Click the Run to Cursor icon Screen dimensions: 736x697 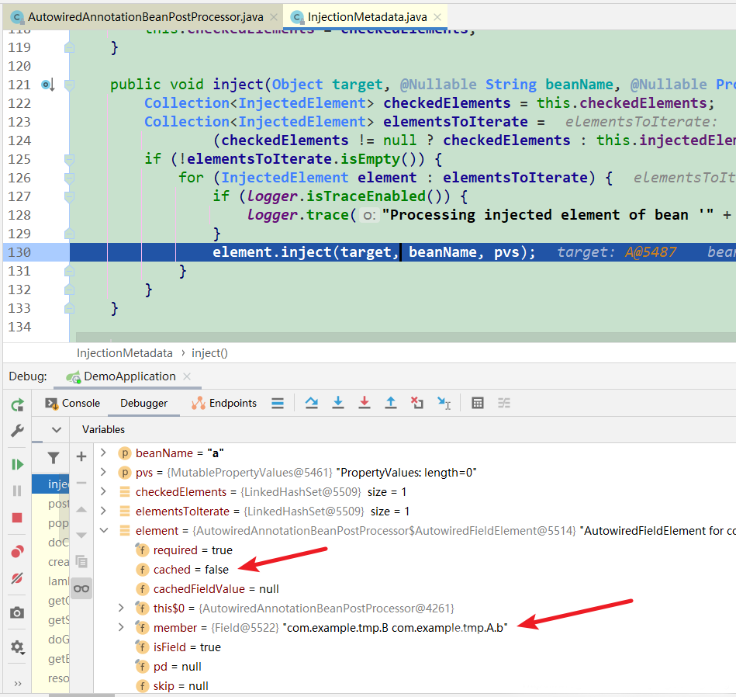[444, 403]
